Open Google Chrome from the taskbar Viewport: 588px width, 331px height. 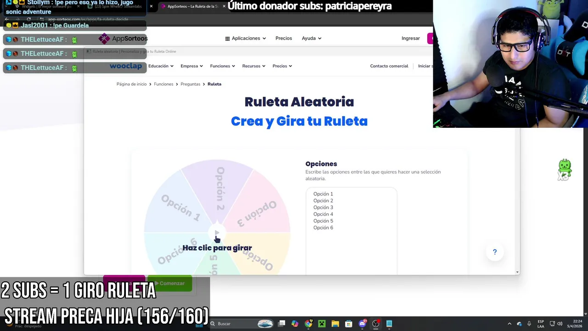pos(308,324)
